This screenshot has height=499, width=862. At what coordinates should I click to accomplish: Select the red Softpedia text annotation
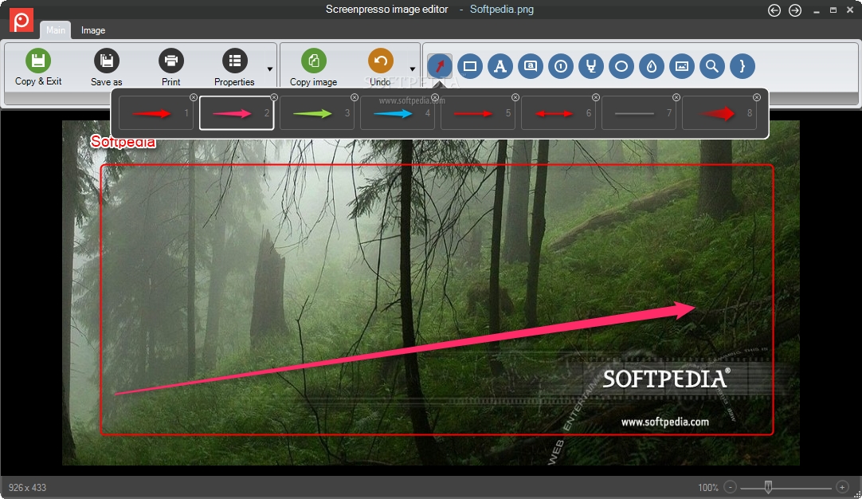[x=123, y=141]
